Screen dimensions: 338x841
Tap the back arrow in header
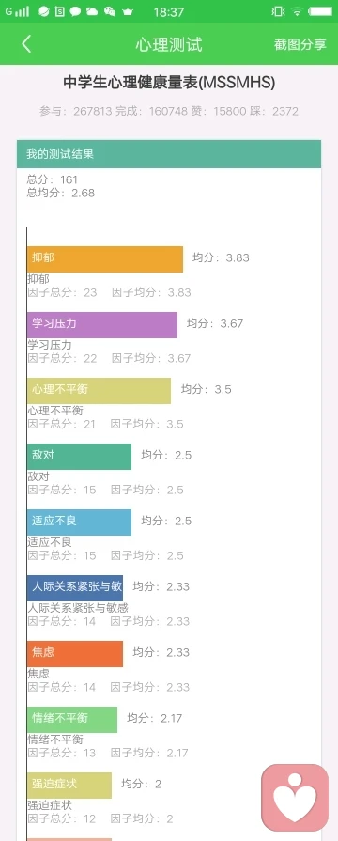(x=26, y=44)
